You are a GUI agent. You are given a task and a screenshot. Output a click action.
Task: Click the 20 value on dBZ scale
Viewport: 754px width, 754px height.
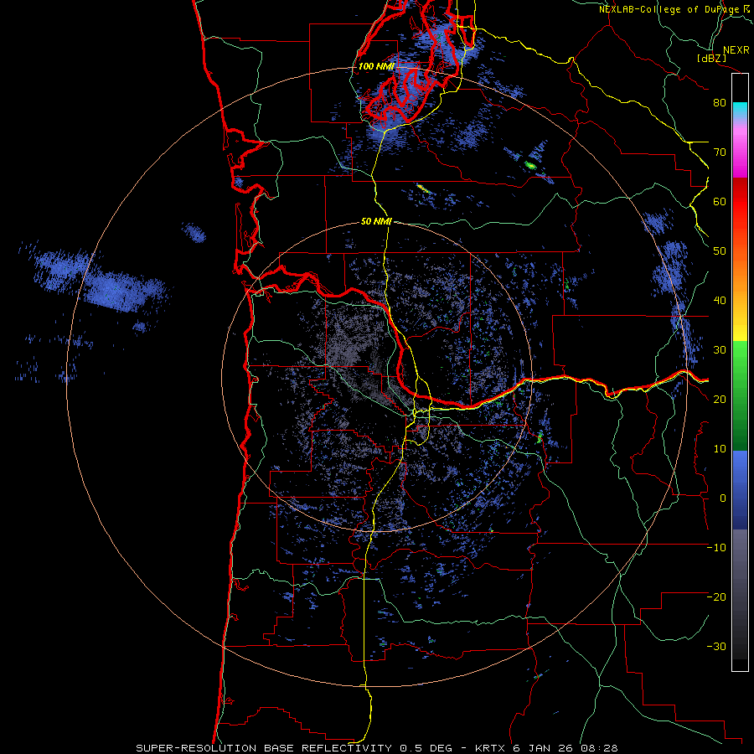[x=720, y=399]
